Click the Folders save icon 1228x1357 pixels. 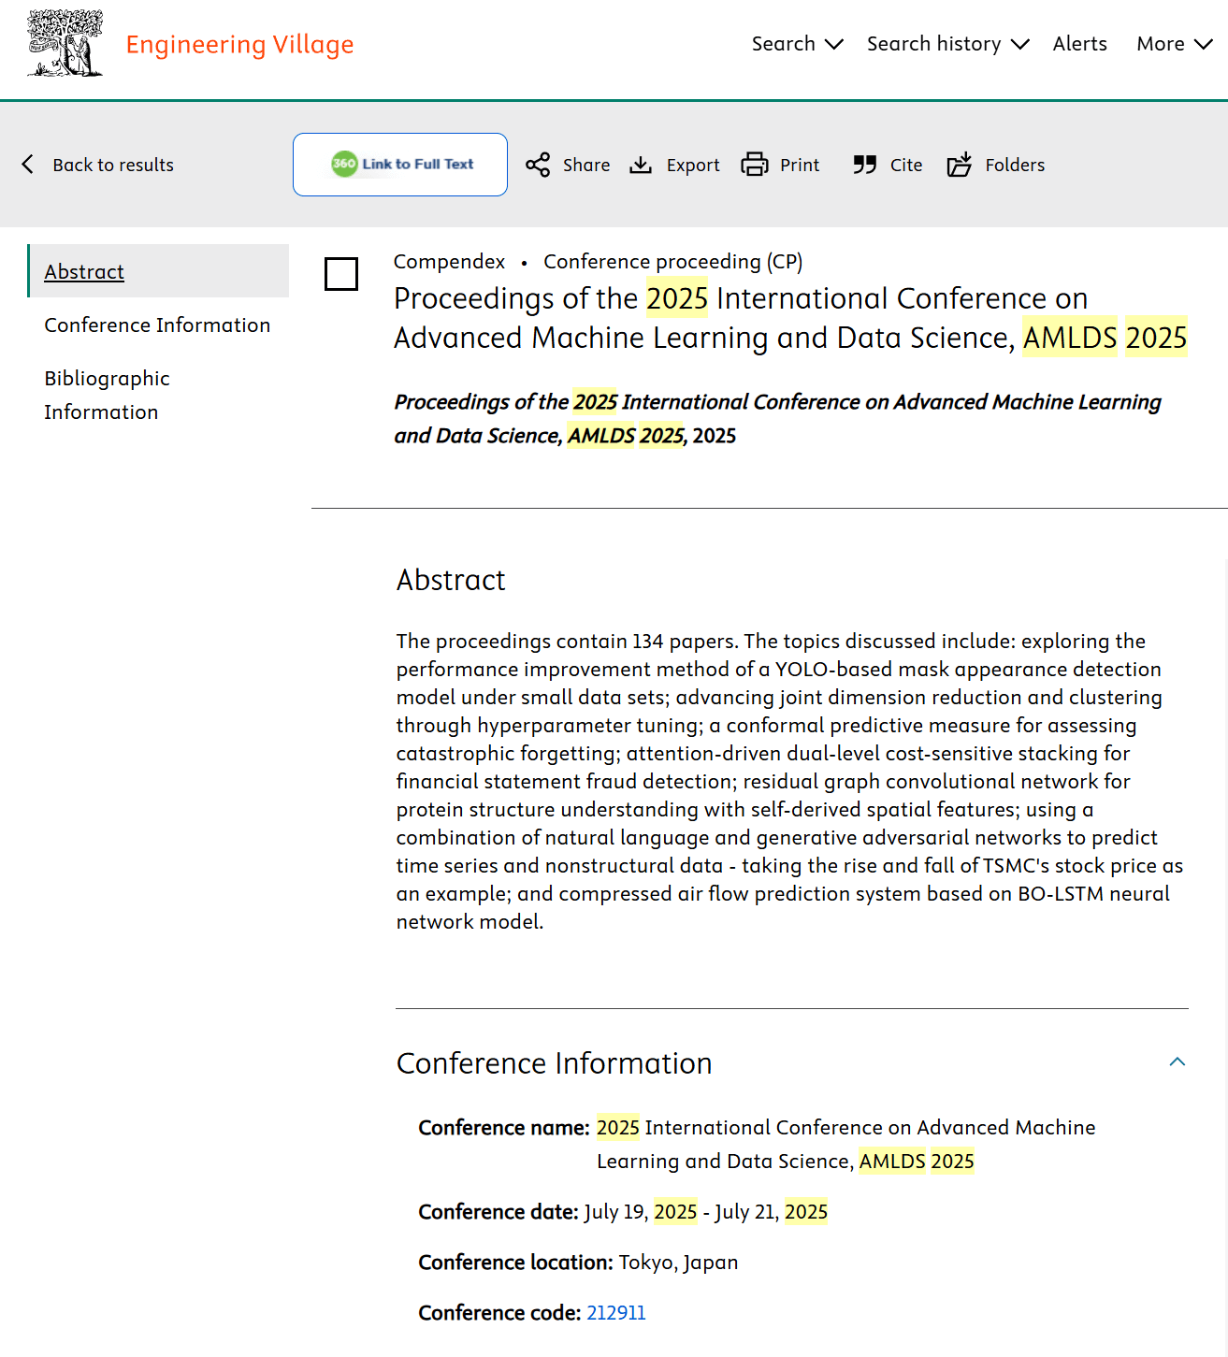[x=960, y=166]
